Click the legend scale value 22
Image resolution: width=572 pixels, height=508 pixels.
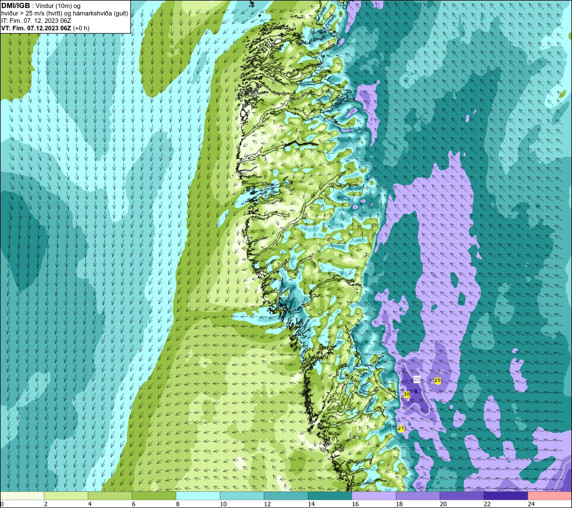point(487,504)
